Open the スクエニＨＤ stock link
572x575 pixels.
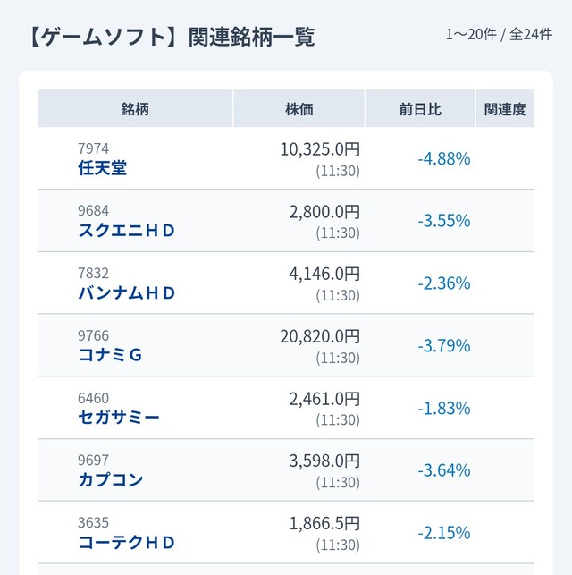click(127, 230)
